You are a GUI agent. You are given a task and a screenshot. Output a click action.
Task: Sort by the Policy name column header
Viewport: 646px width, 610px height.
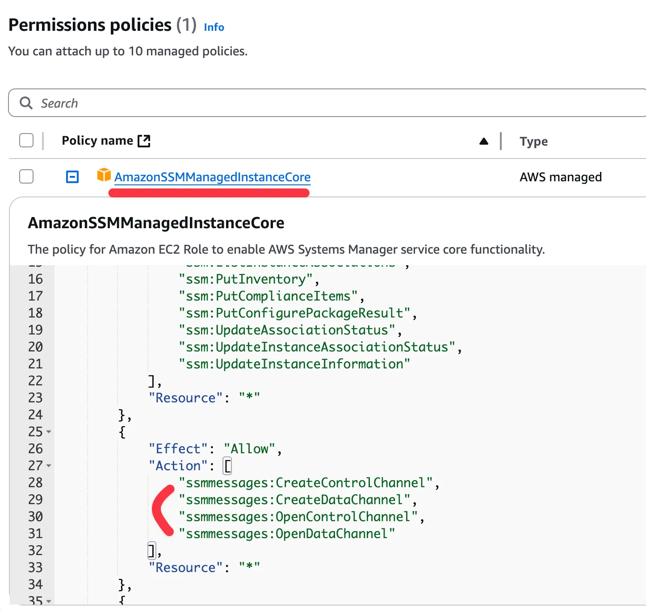point(97,141)
